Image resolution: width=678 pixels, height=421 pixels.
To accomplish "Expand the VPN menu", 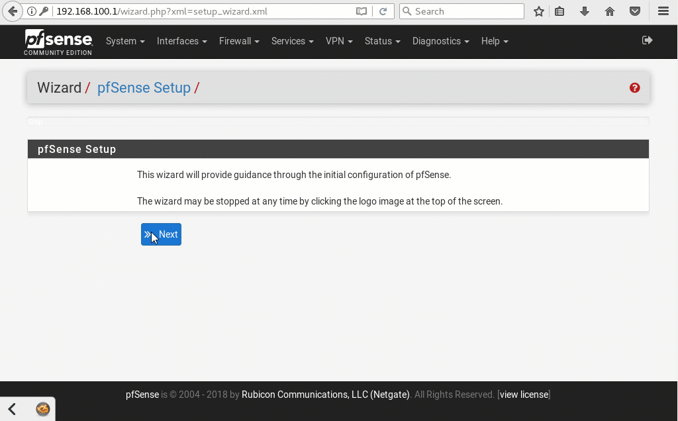I will pyautogui.click(x=339, y=41).
